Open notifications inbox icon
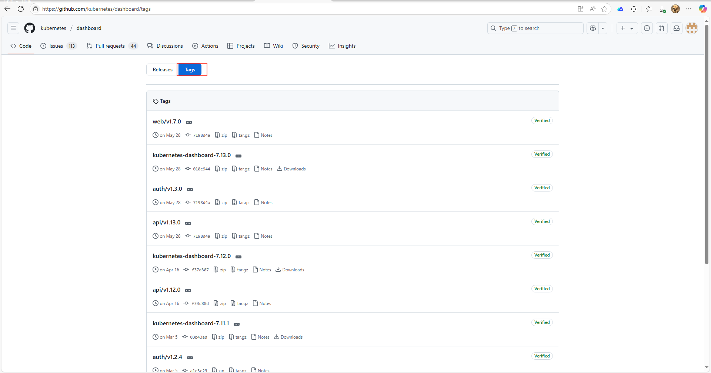The height and width of the screenshot is (373, 711). [677, 28]
